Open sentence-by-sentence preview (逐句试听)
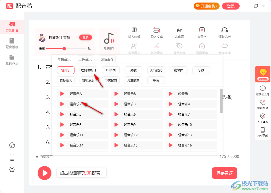Screen dimensions: 271x193 [x=224, y=30]
